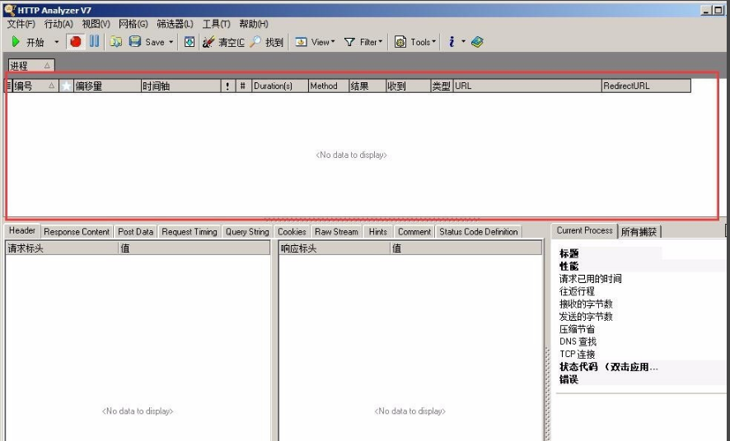Click the Method column header
The width and height of the screenshot is (730, 441).
(x=329, y=86)
